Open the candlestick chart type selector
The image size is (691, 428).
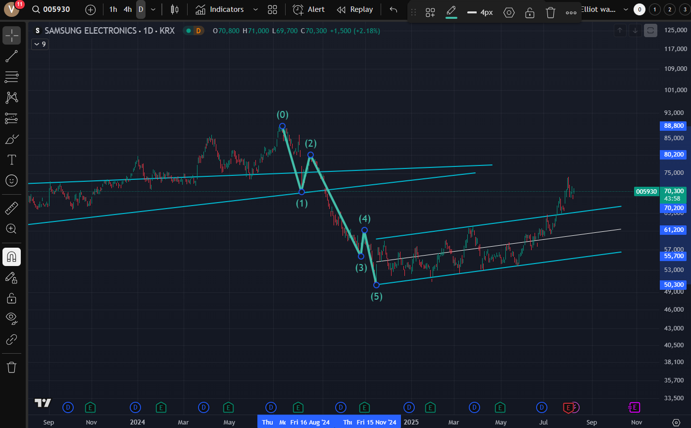174,9
